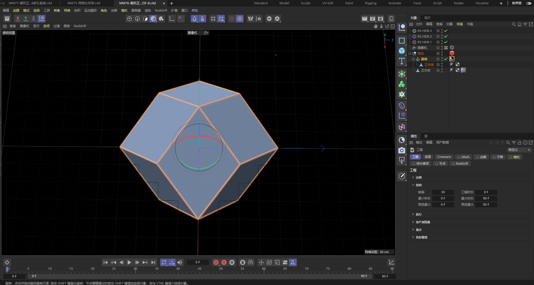The height and width of the screenshot is (285, 534).
Task: Click the Null object tool icon
Action: click(402, 27)
